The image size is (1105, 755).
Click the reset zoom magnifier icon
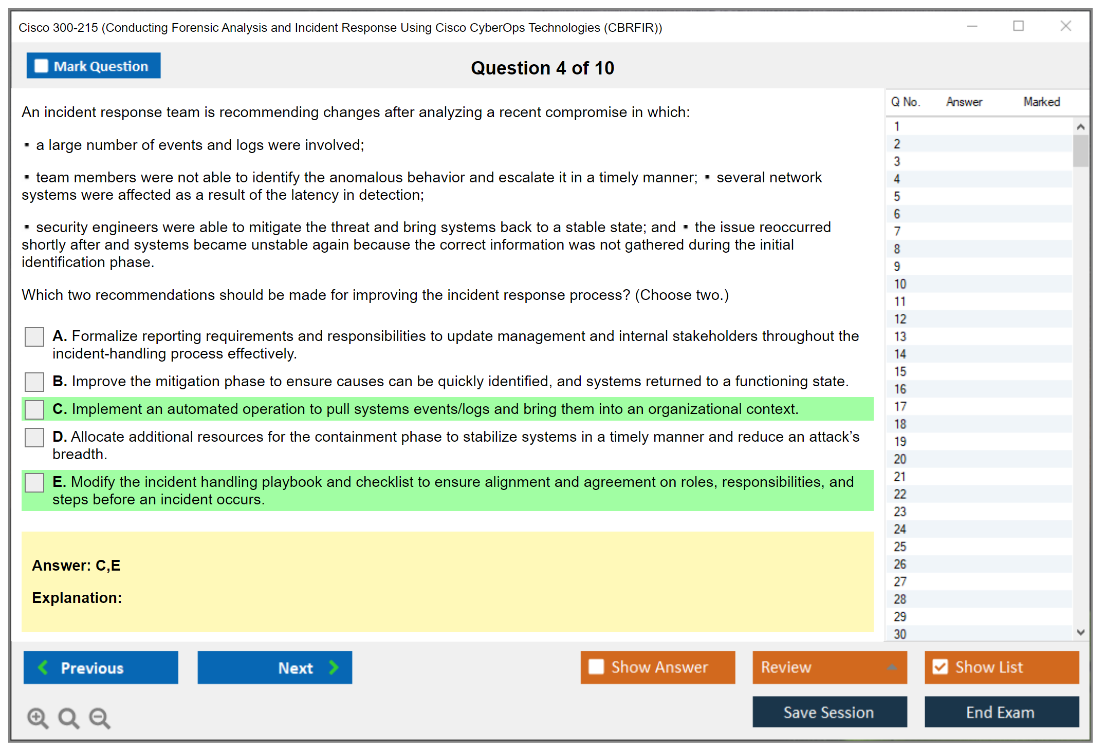pyautogui.click(x=68, y=718)
